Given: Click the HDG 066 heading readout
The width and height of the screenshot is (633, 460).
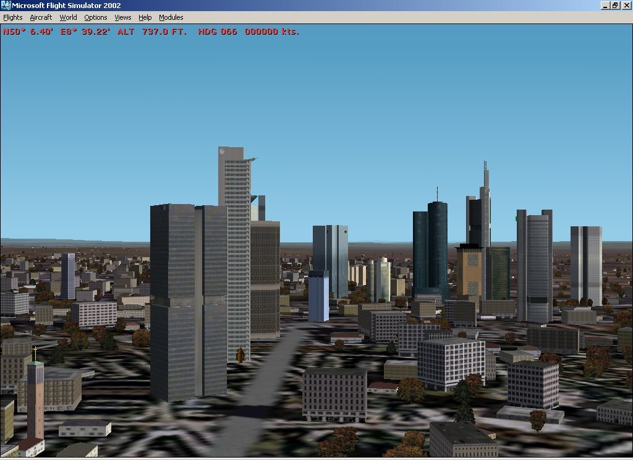Looking at the screenshot, I should [217, 31].
